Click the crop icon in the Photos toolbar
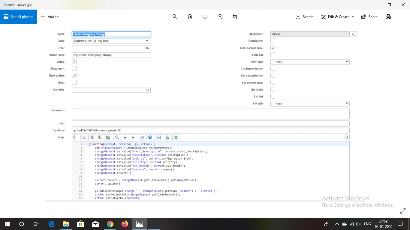Screen dimensions: 410x230 235,17
